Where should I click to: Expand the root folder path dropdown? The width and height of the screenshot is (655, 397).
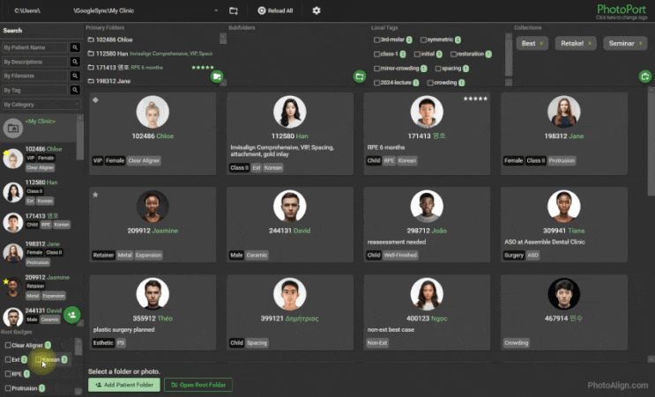(216, 11)
